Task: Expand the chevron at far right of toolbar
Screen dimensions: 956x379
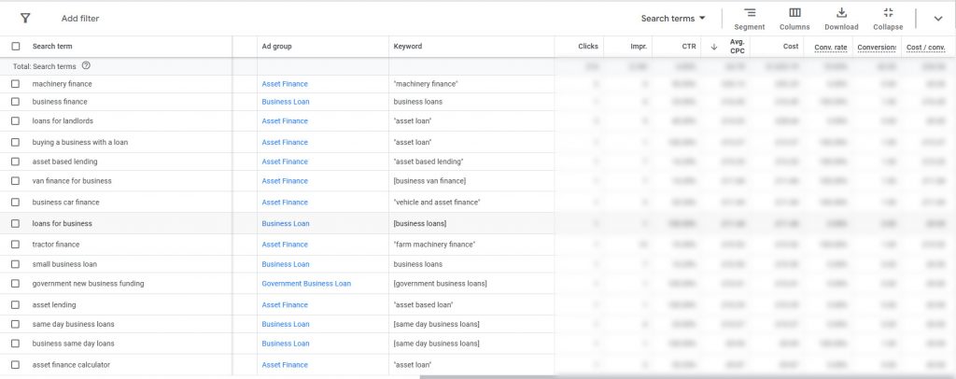Action: pos(937,19)
